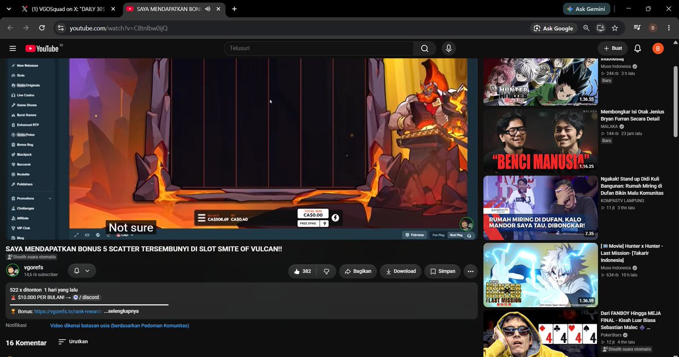Open the BENCI MANUSIA video thumbnail
This screenshot has width=679, height=357.
coord(540,141)
